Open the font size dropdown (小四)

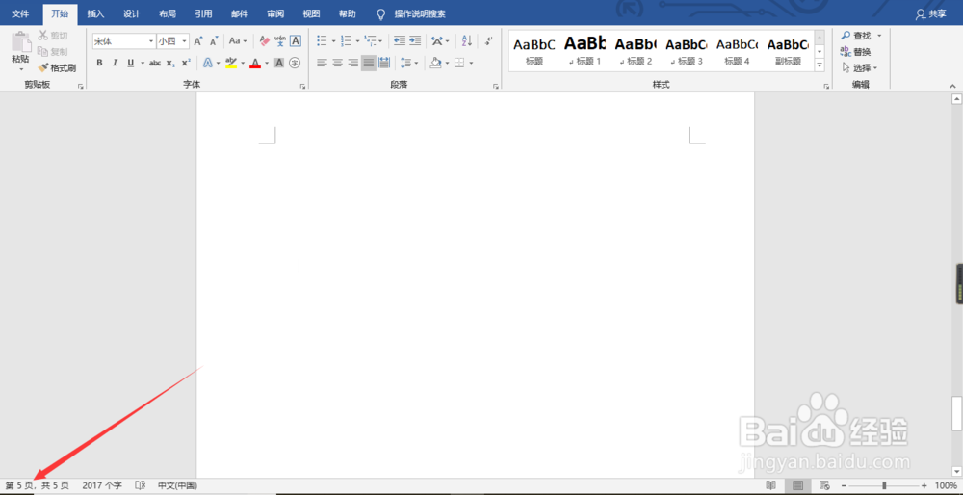184,41
